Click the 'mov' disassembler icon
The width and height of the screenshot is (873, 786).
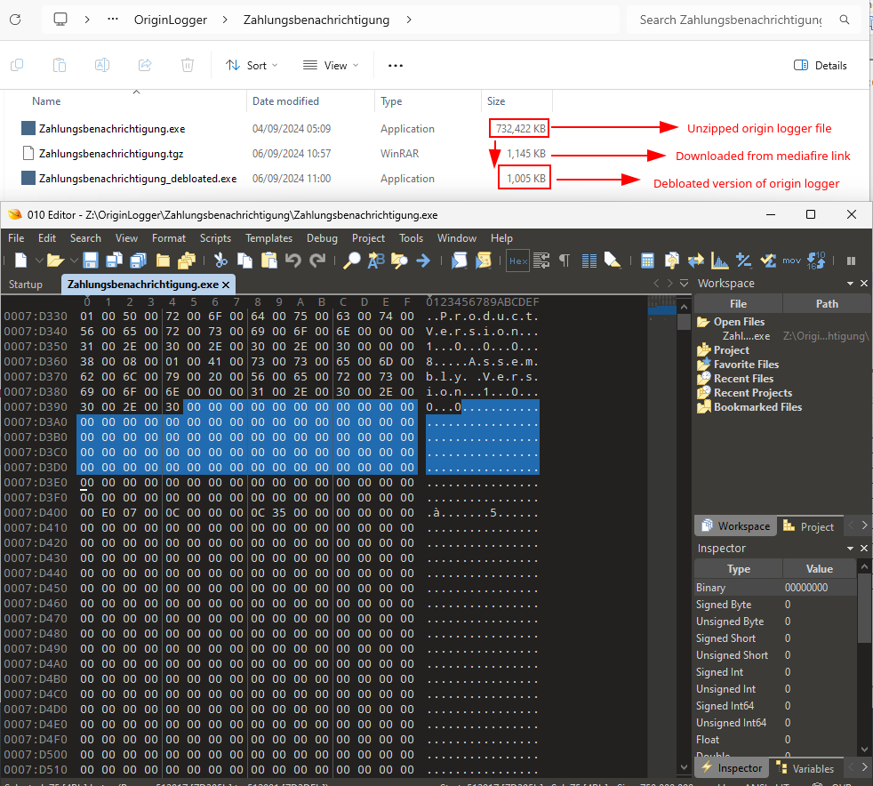coord(791,261)
